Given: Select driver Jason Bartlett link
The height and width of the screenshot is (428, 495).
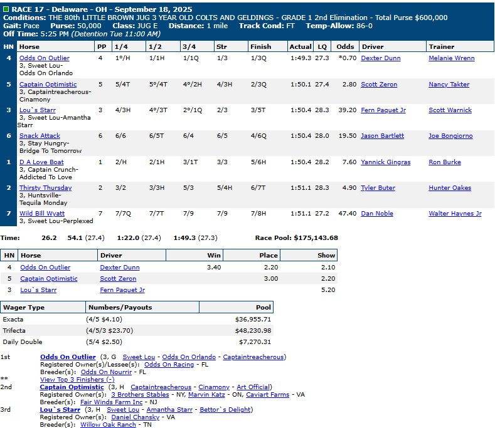Looking at the screenshot, I should tap(382, 135).
